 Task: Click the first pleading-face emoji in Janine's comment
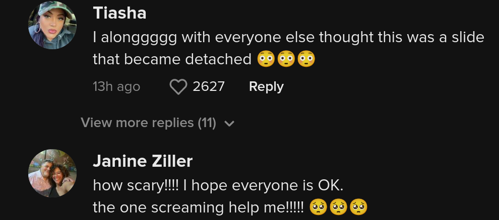click(x=318, y=207)
